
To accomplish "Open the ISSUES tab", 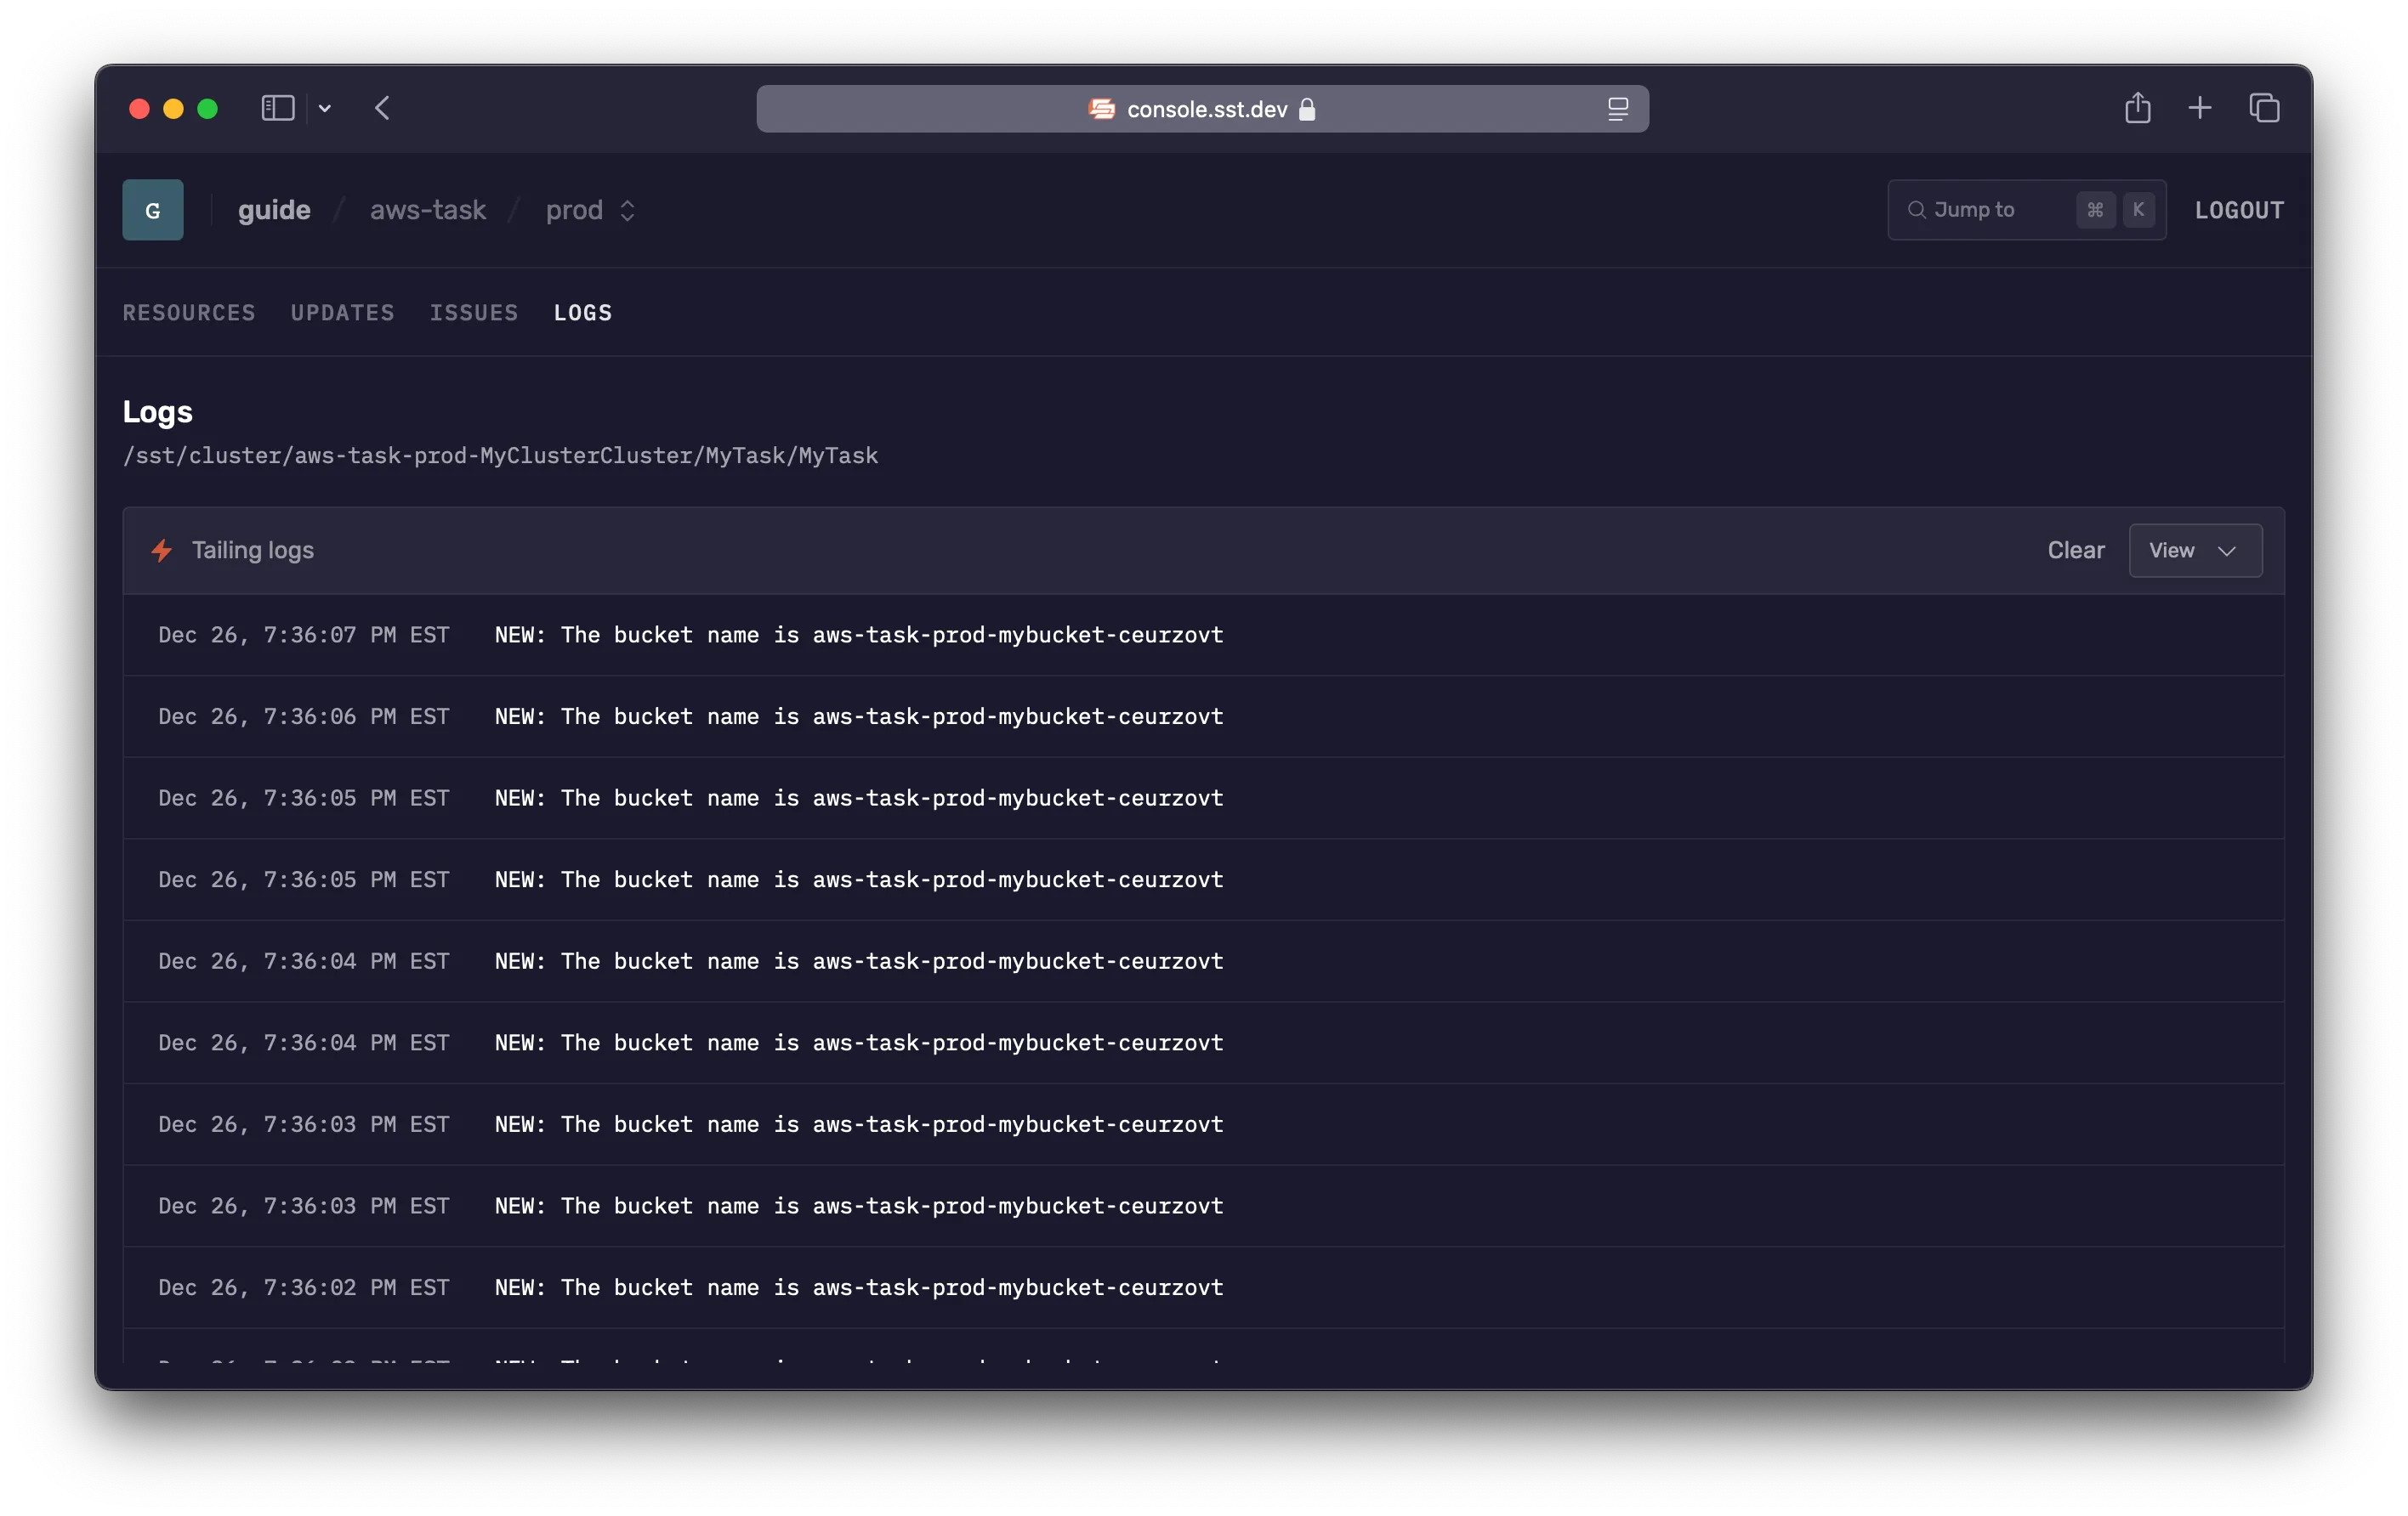I will tap(474, 313).
